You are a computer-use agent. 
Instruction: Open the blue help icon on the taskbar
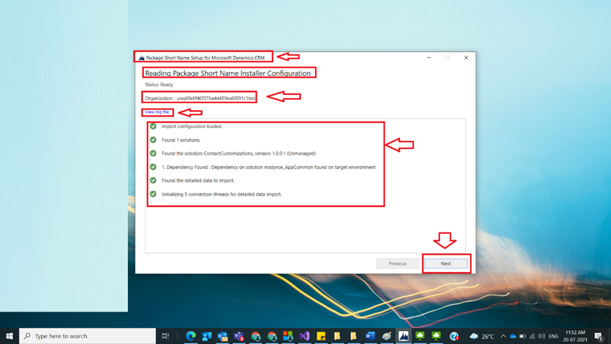click(x=454, y=336)
